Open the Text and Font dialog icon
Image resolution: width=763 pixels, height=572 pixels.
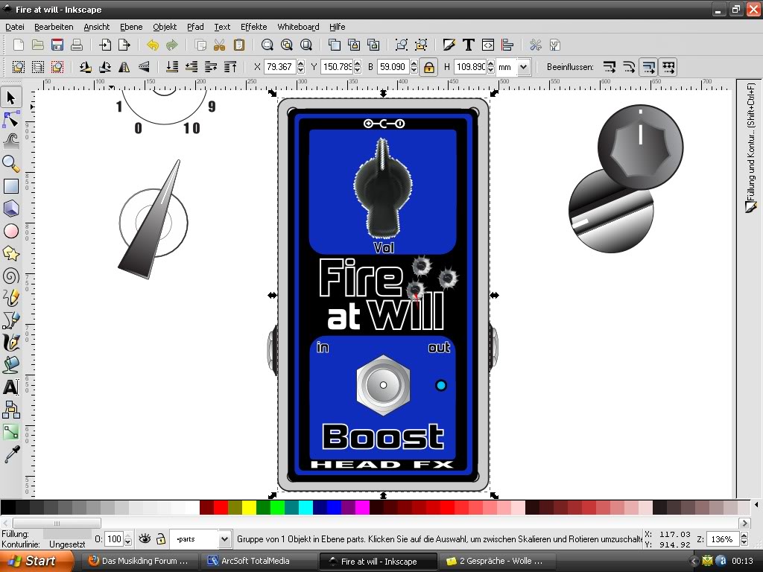[x=469, y=45]
